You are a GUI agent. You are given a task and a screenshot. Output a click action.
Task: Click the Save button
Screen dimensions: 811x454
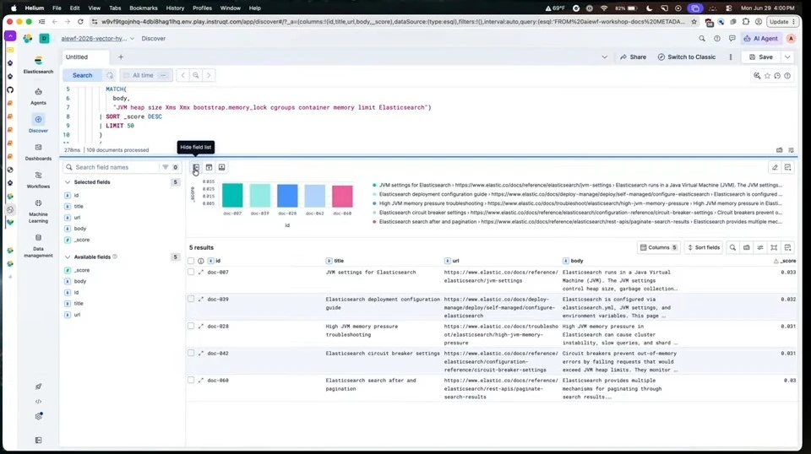[x=761, y=57]
